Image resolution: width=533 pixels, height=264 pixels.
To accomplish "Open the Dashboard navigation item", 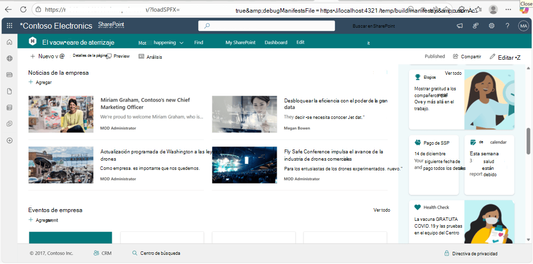I will (x=275, y=42).
